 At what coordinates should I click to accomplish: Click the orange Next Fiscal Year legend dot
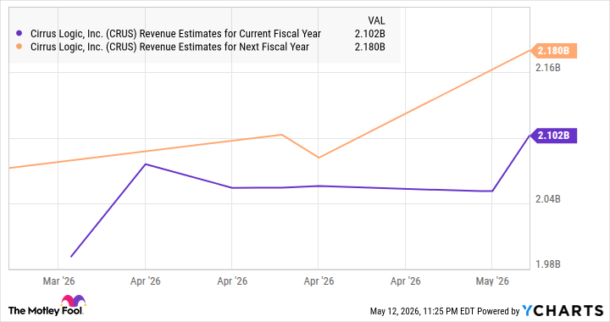(19, 47)
